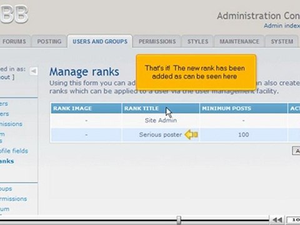Open the Forums tab
This screenshot has height=225, width=300.
[x=14, y=41]
